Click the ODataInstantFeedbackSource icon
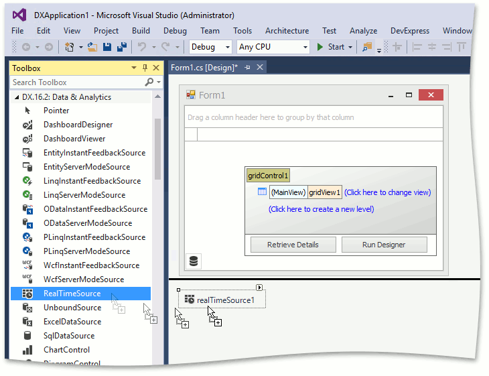This screenshot has width=489, height=376. click(27, 209)
